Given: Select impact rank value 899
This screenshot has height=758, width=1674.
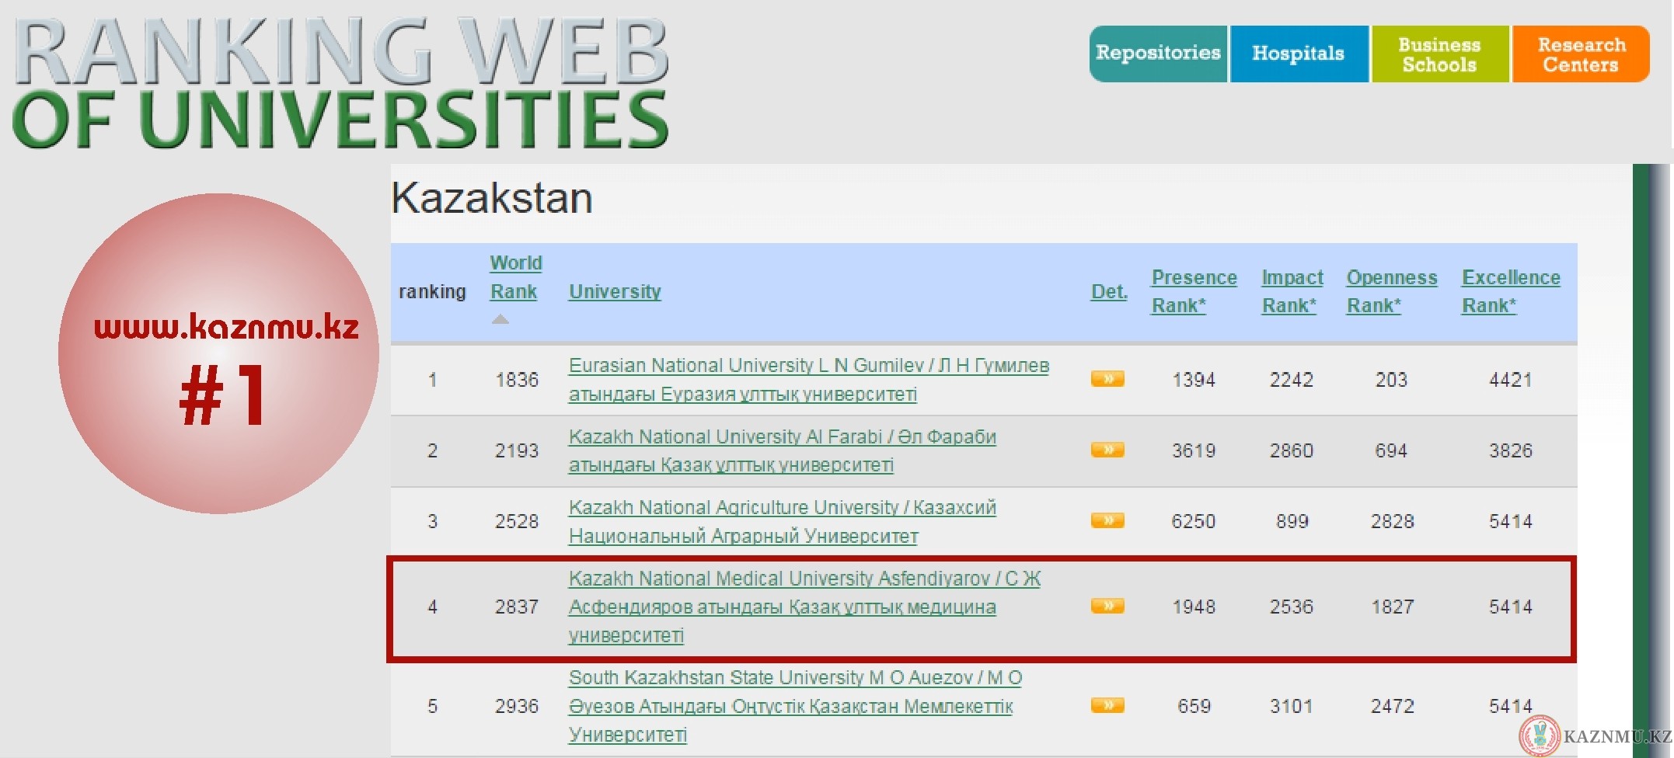Looking at the screenshot, I should point(1292,521).
